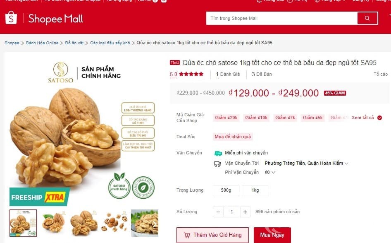Click the free shipping badge icon
391x243 pixels.
218,153
